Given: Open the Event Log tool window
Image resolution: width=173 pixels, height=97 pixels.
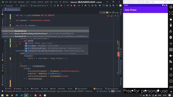Looking at the screenshot, I should [x=98, y=89].
